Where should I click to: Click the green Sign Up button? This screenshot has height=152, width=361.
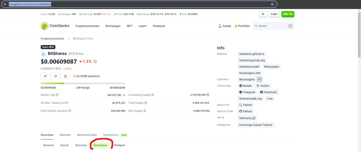point(288,14)
